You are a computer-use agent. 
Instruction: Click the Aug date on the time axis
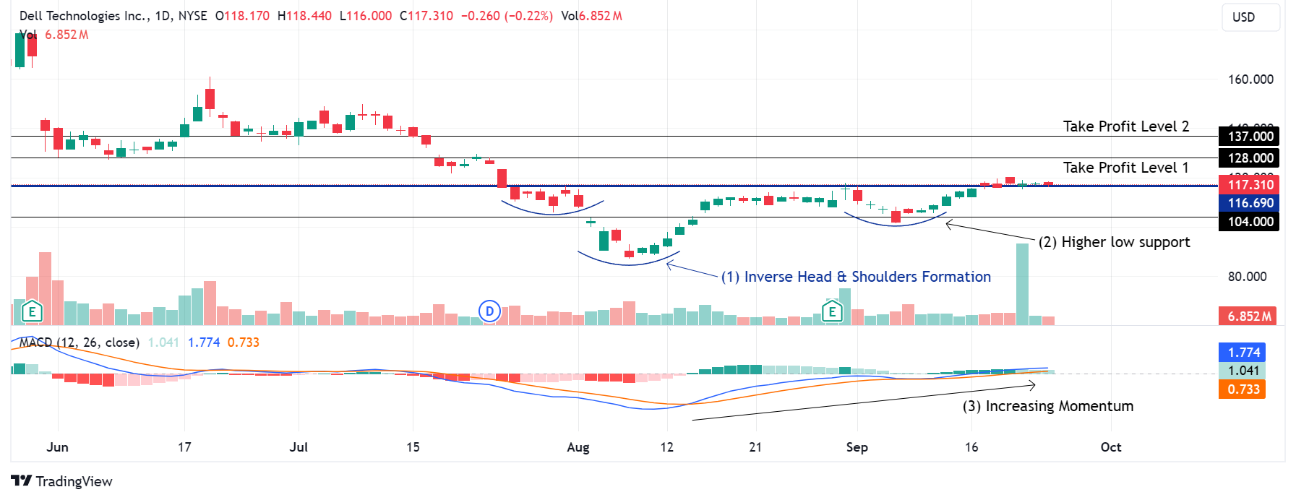[x=578, y=447]
